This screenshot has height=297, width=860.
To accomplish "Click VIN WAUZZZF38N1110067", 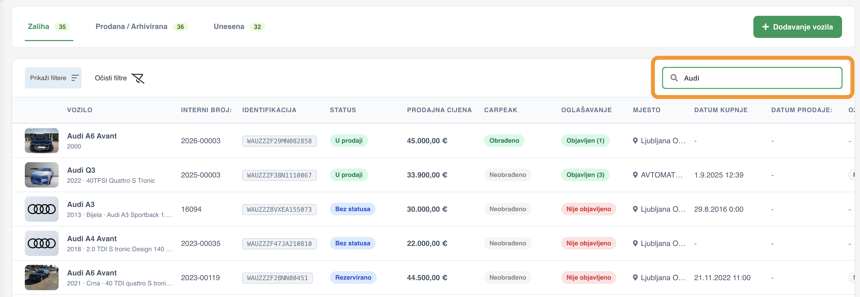I will 280,175.
